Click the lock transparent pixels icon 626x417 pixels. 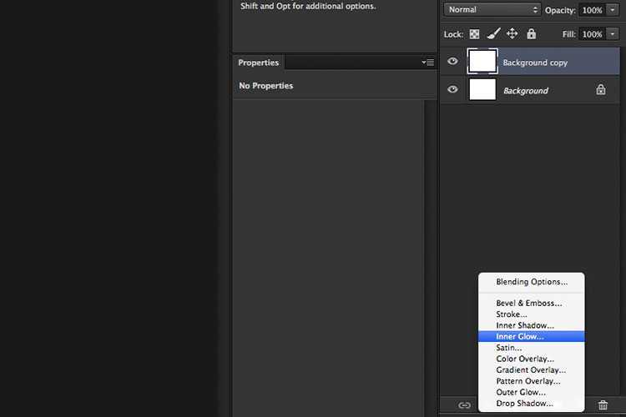[474, 34]
